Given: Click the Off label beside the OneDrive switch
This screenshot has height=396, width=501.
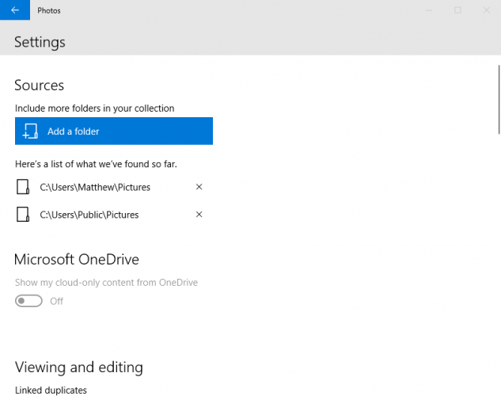Looking at the screenshot, I should point(57,301).
